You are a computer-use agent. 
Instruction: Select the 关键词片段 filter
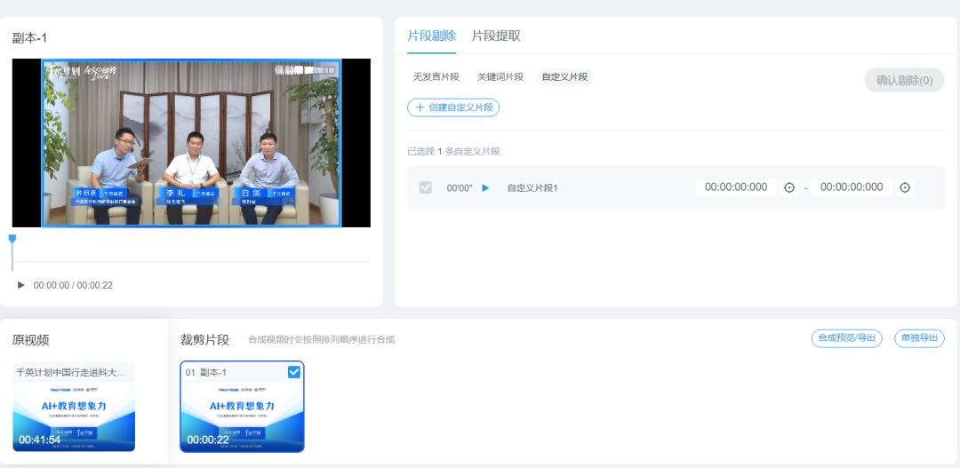[500, 77]
